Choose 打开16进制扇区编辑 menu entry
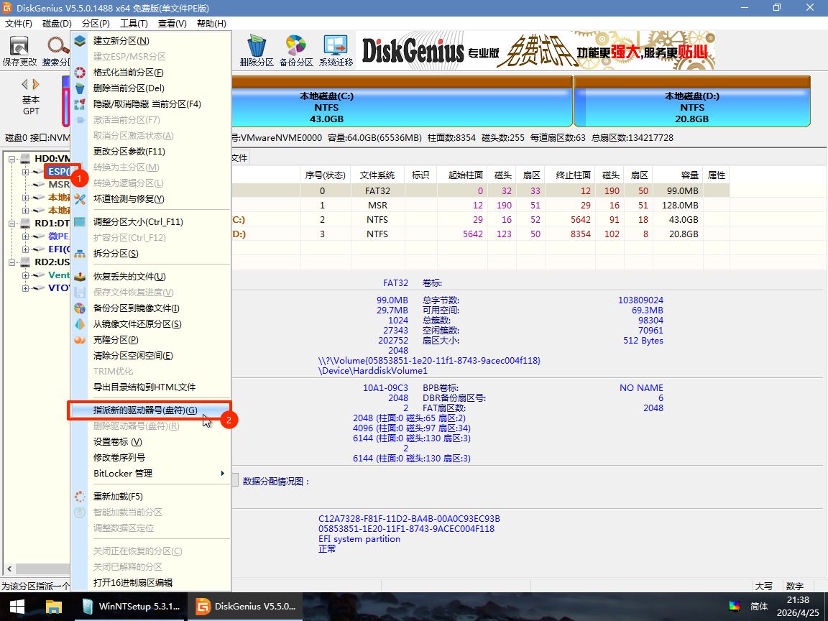Image resolution: width=828 pixels, height=621 pixels. pos(150,582)
